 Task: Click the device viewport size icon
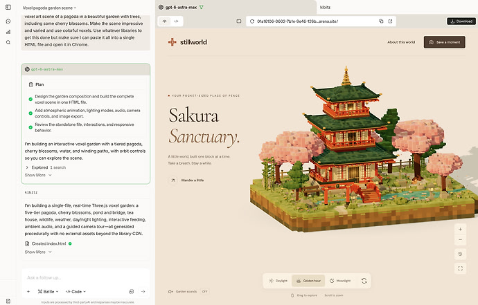tap(239, 21)
